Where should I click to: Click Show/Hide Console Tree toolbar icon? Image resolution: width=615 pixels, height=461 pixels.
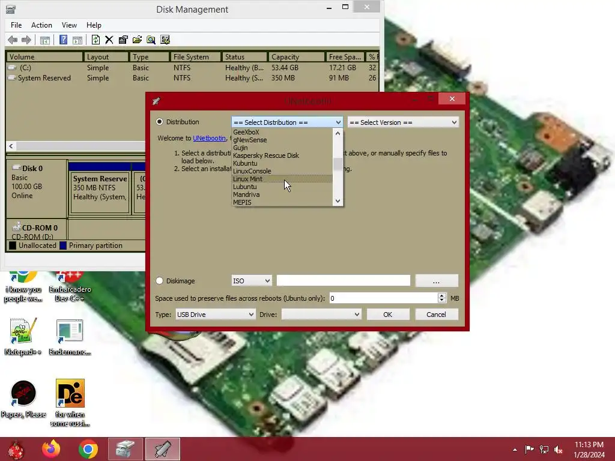45,40
